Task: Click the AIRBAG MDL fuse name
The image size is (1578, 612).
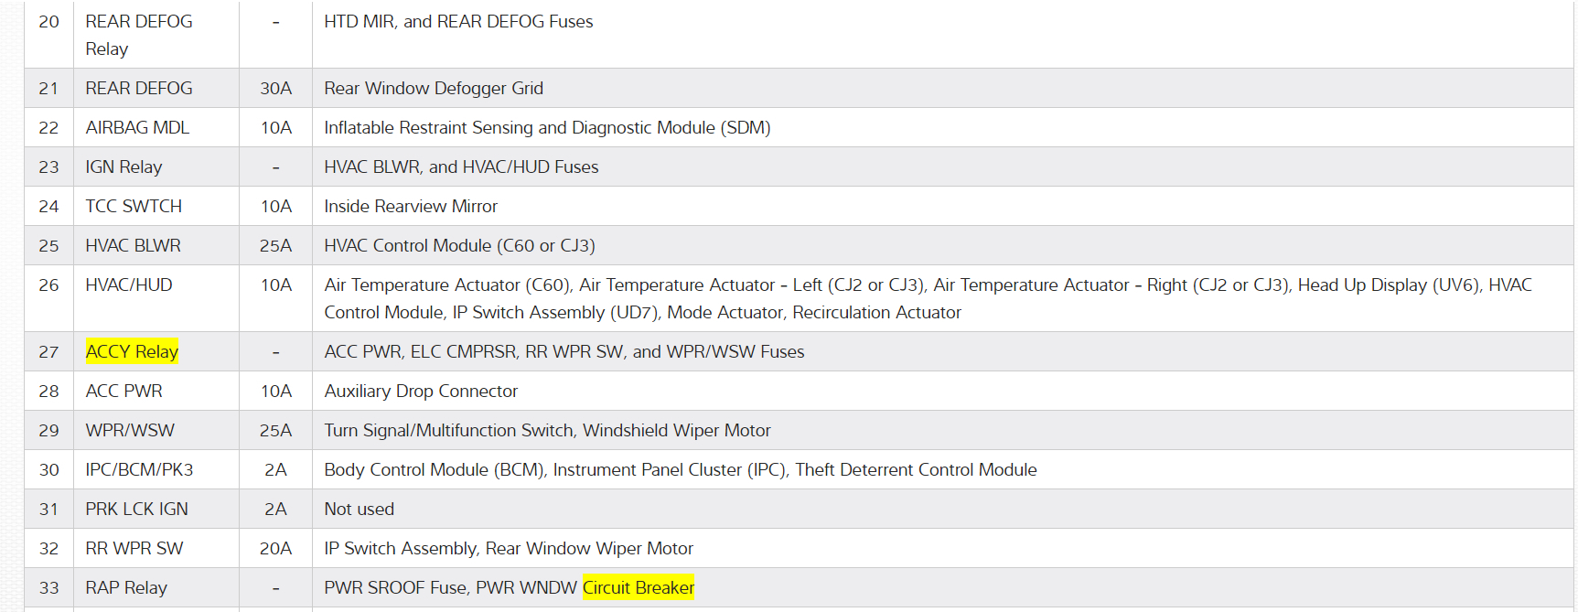Action: [x=137, y=127]
